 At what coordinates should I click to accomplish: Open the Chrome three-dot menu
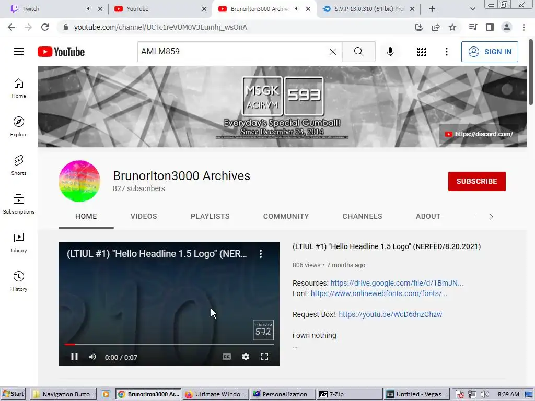(x=524, y=27)
